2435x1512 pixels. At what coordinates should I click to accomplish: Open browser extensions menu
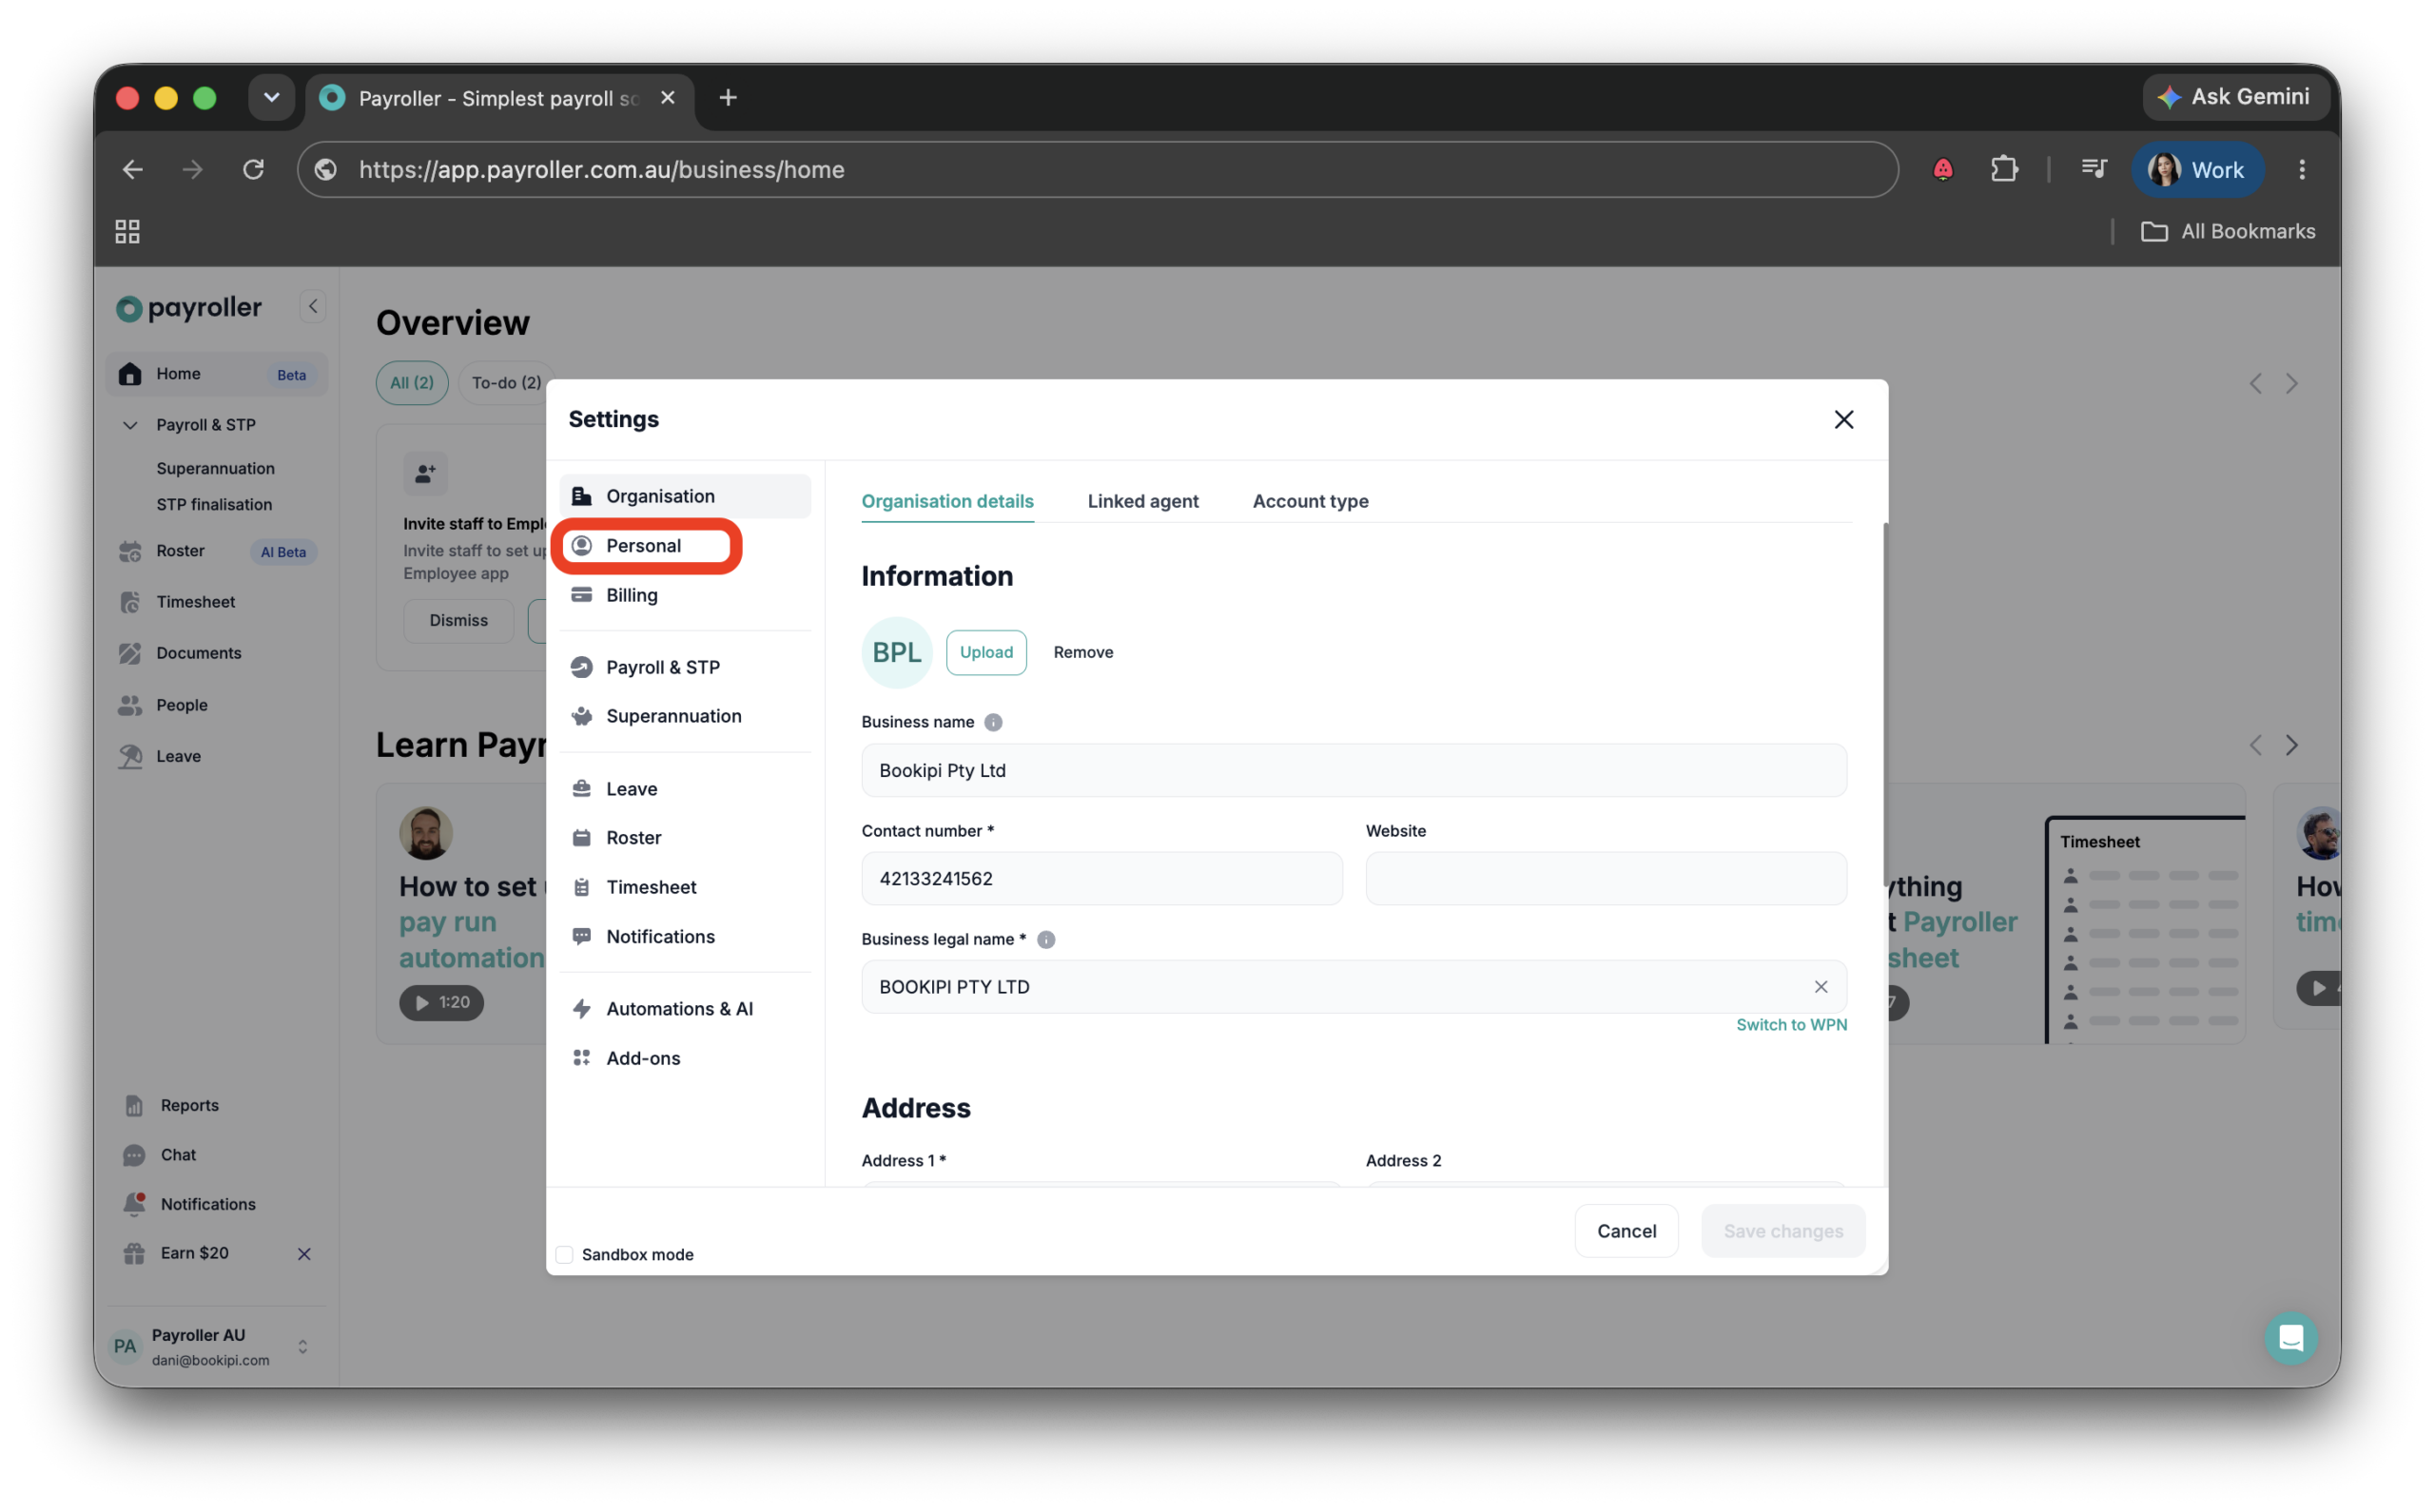pyautogui.click(x=2004, y=169)
